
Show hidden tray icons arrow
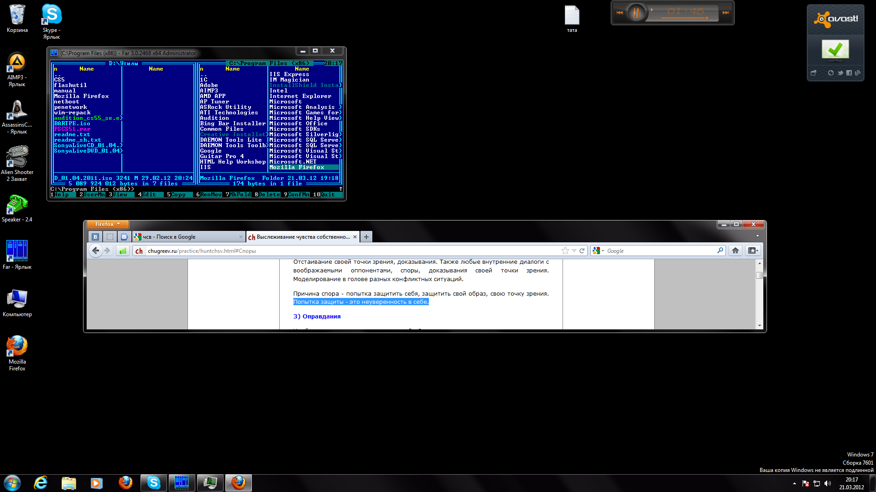coord(794,483)
